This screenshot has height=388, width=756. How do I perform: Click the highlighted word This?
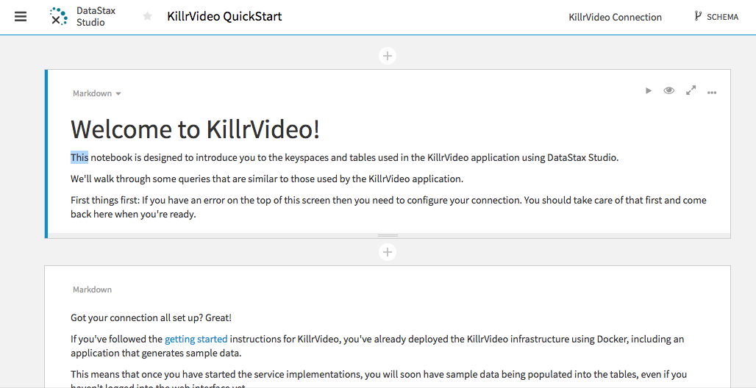pyautogui.click(x=79, y=157)
